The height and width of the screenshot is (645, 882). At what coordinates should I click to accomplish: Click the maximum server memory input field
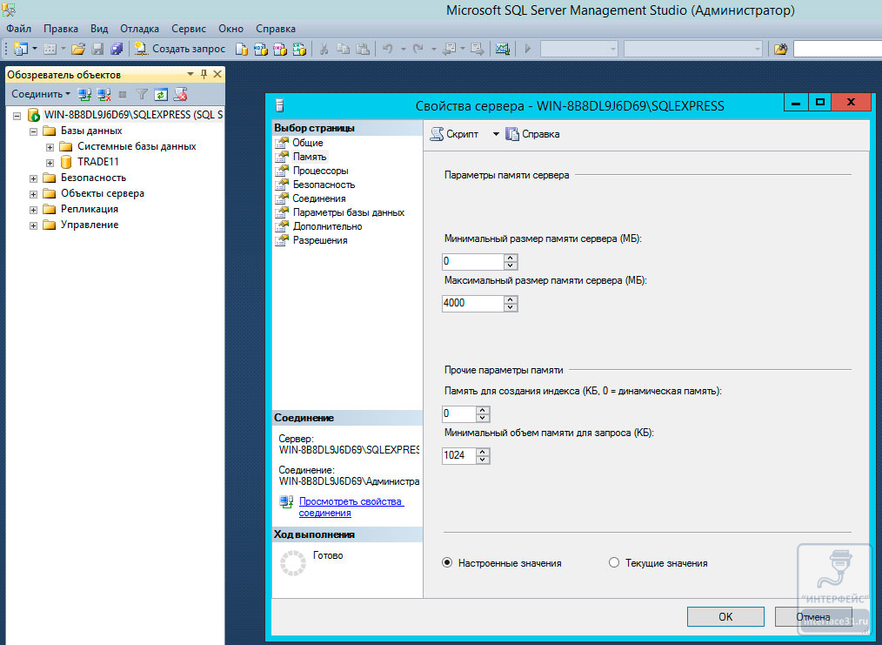472,304
